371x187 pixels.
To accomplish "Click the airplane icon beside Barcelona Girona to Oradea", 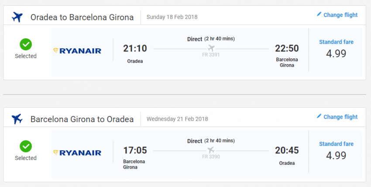I will tap(17, 119).
